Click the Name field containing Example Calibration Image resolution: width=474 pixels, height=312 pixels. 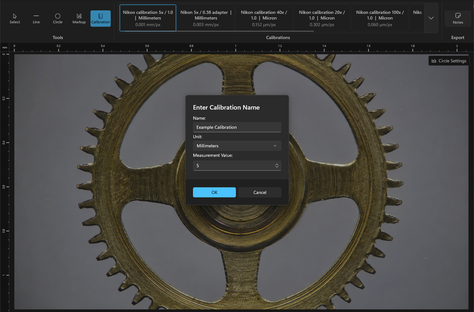pos(237,127)
